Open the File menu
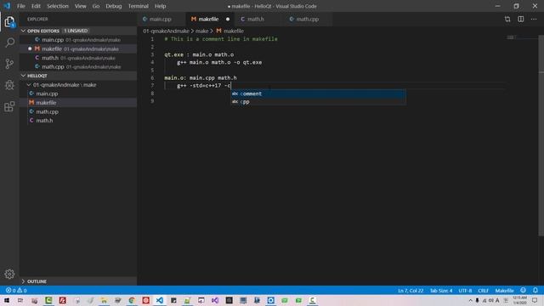This screenshot has width=544, height=306. (20, 6)
